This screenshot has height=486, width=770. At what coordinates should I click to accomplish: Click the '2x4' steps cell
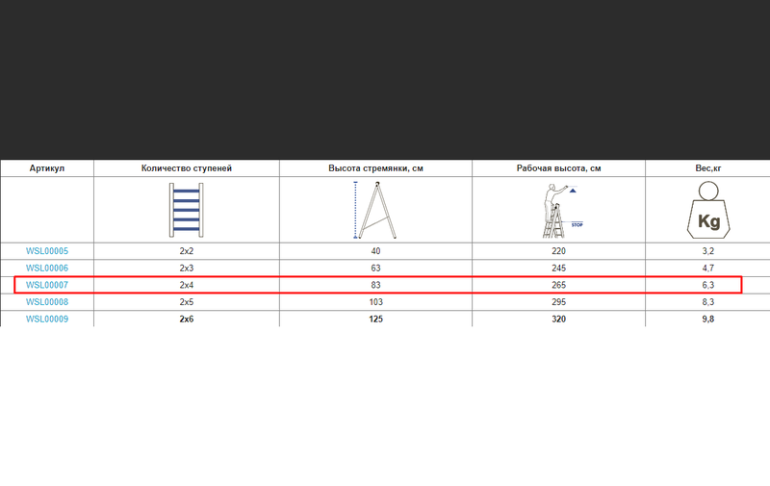187,285
